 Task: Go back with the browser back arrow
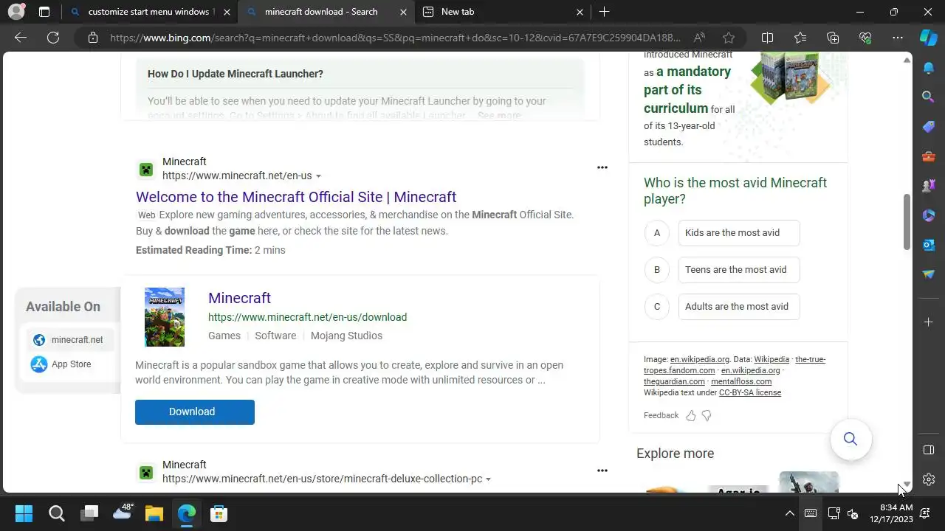[x=21, y=38]
